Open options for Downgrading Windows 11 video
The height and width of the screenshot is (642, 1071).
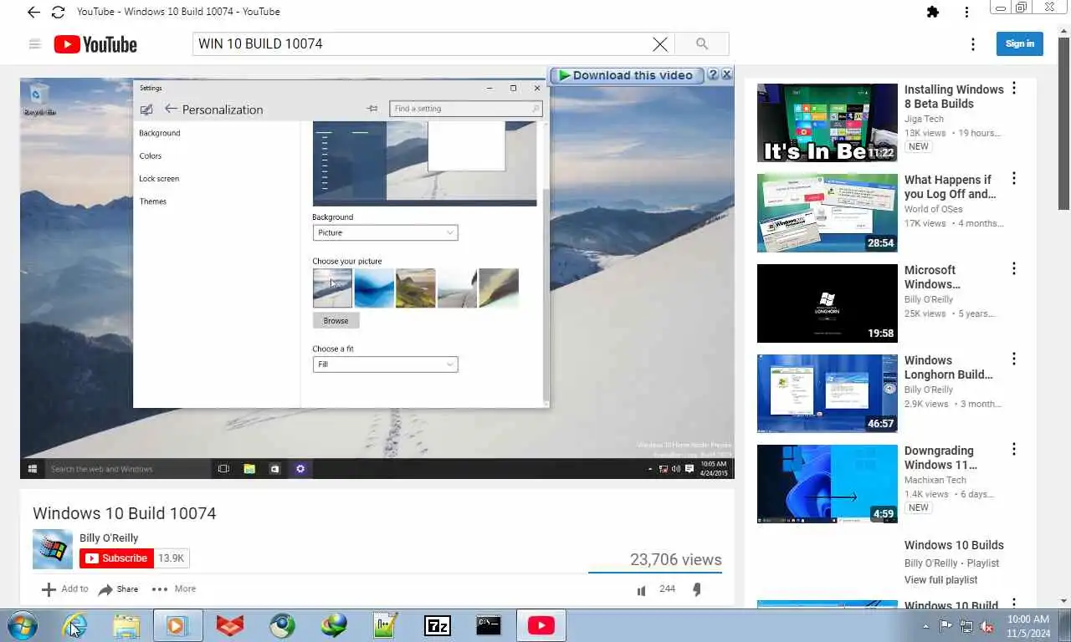(1014, 450)
